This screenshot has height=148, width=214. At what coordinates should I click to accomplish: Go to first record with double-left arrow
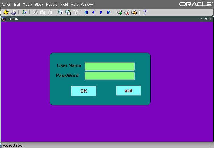tap(86, 12)
